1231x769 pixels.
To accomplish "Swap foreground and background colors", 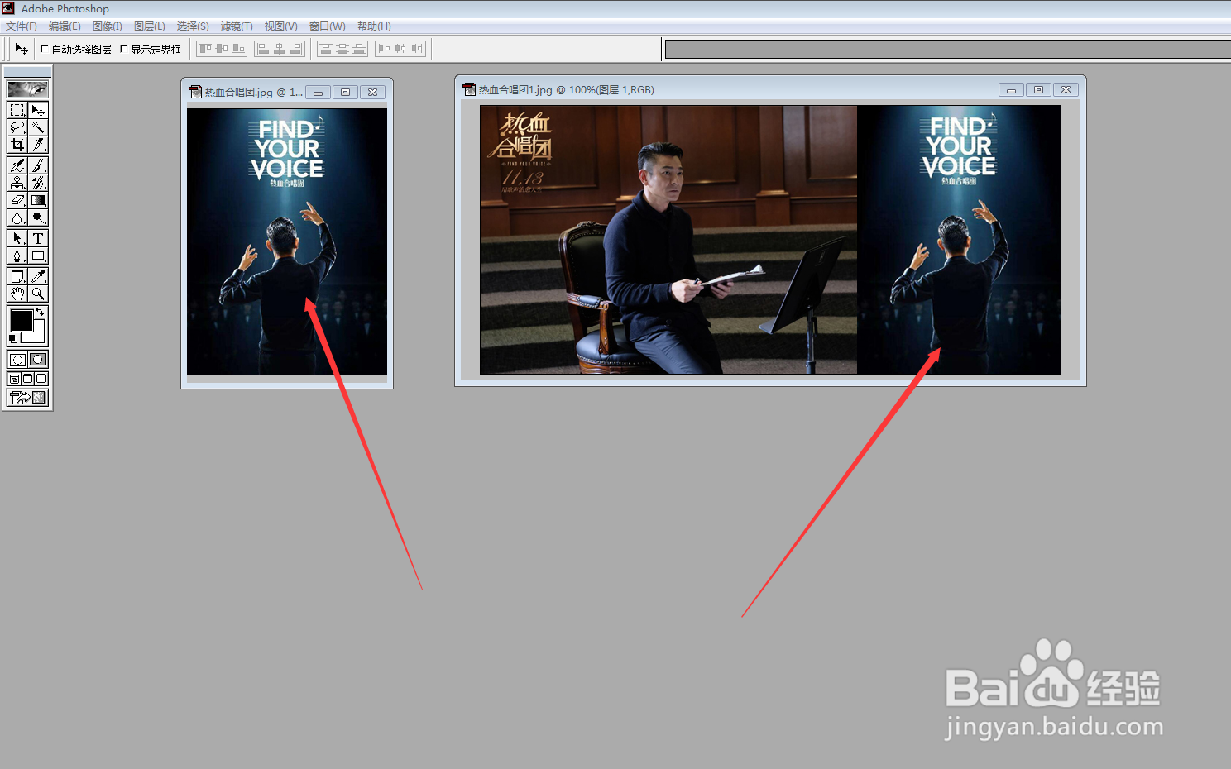I will 40,313.
